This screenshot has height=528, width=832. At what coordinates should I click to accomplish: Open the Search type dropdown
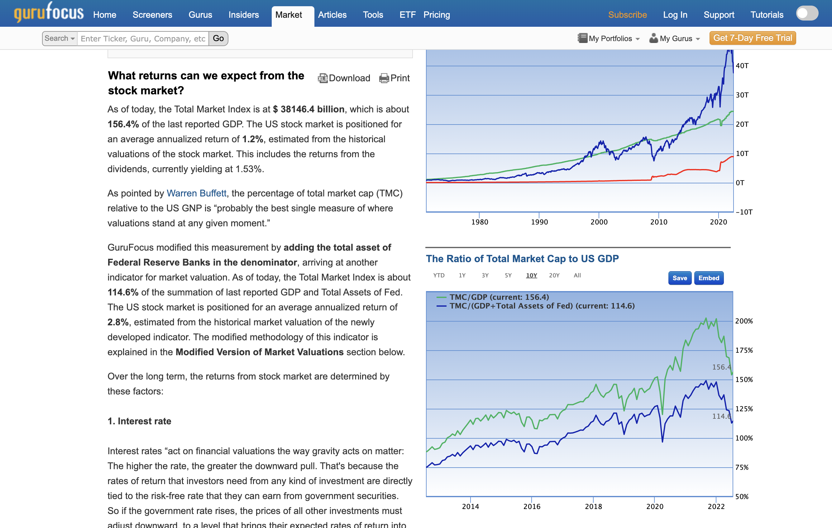(60, 38)
